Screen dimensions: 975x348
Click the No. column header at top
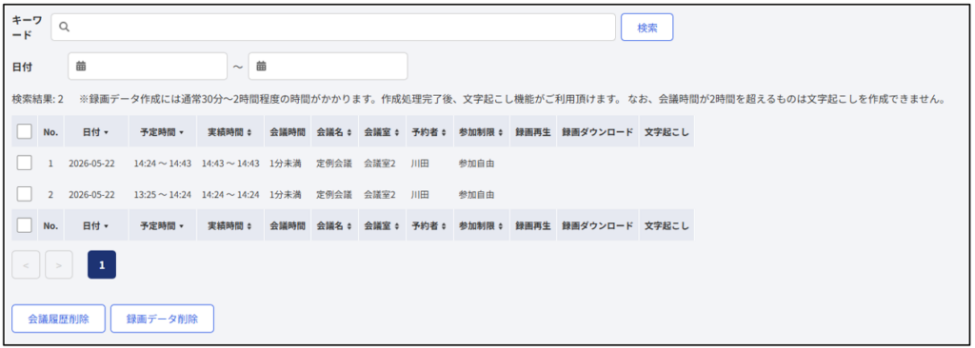50,132
